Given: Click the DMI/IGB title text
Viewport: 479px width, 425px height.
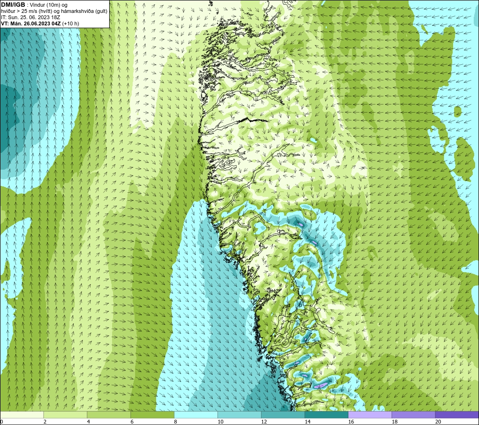Looking at the screenshot, I should pos(13,5).
